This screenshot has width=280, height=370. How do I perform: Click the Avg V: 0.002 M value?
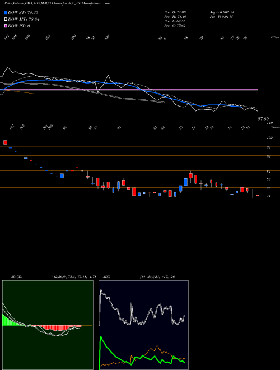222,12
